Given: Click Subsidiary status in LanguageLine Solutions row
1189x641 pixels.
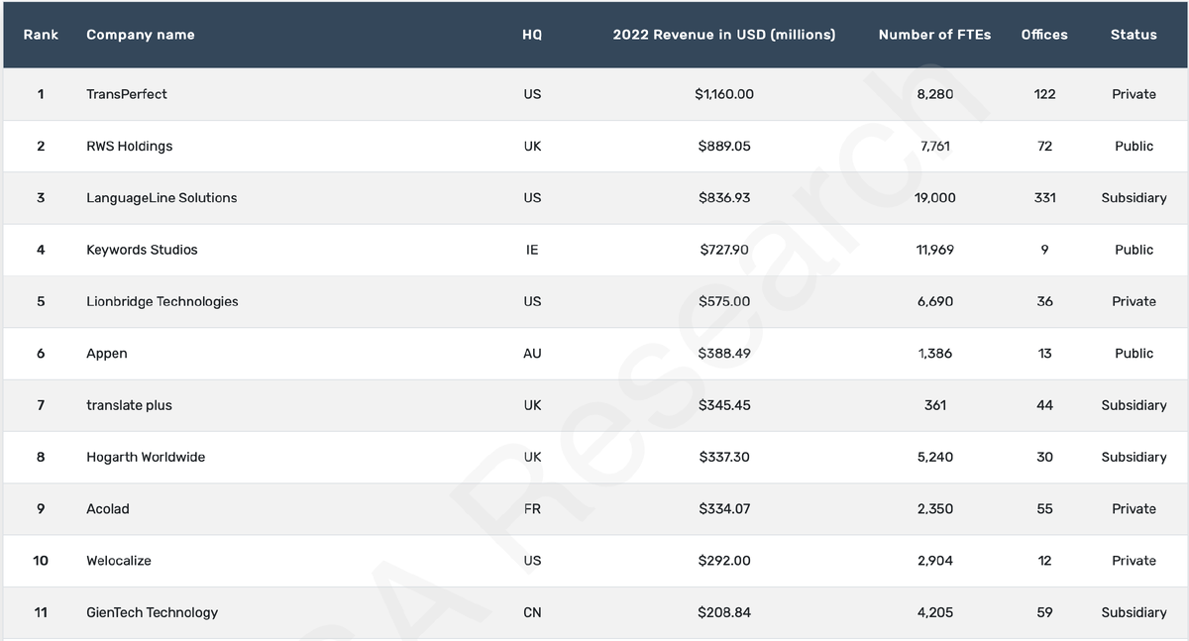Looking at the screenshot, I should click(x=1134, y=198).
